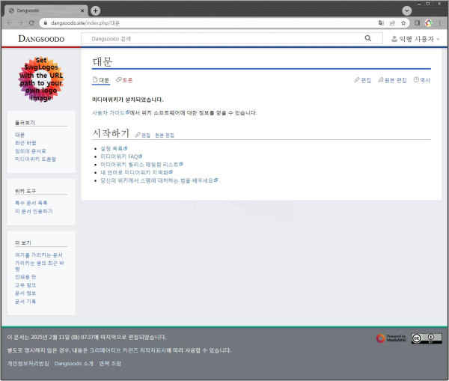
Task: Select the 대문 page tab
Action: pyautogui.click(x=100, y=79)
